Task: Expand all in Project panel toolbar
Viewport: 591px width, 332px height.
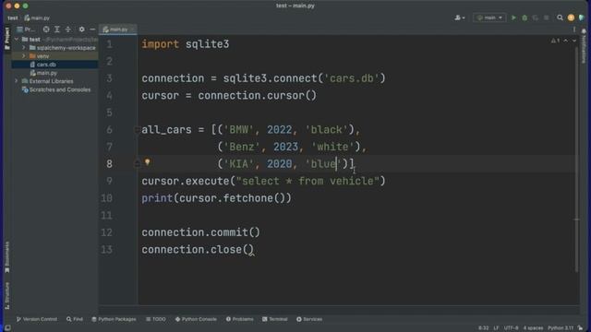Action: coord(57,29)
